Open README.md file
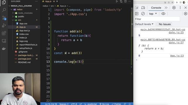Screen dimensions: 188x105 24,62
